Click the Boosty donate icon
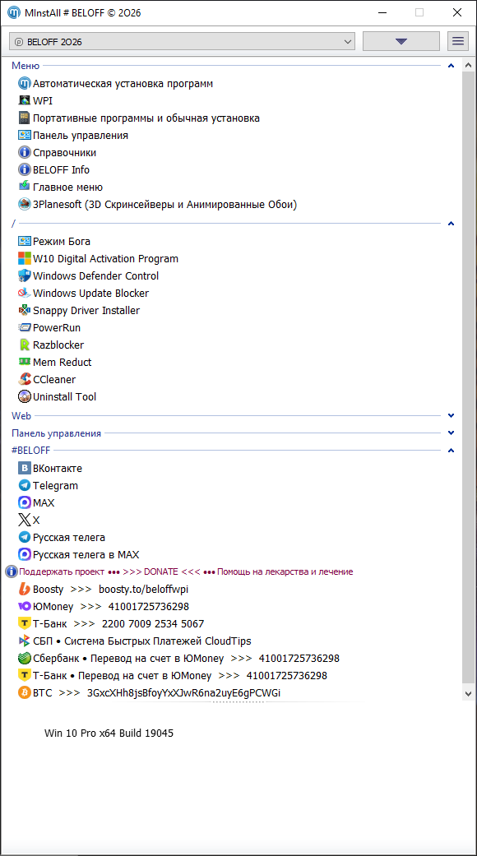 [x=25, y=589]
